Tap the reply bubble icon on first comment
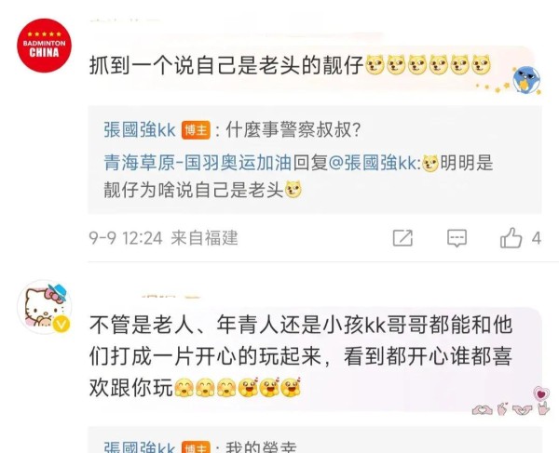Image resolution: width=559 pixels, height=453 pixels. click(x=457, y=238)
